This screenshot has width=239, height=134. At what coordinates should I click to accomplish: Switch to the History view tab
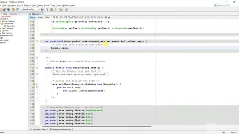coord(47,17)
